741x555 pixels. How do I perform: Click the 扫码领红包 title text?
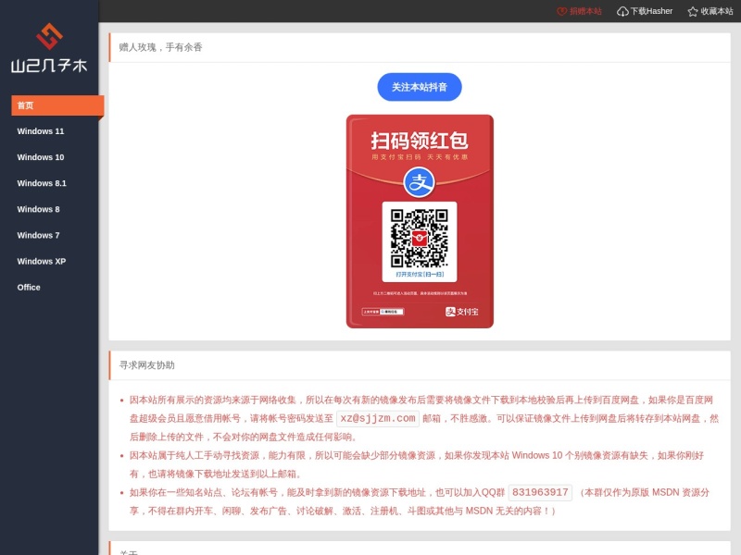click(420, 141)
